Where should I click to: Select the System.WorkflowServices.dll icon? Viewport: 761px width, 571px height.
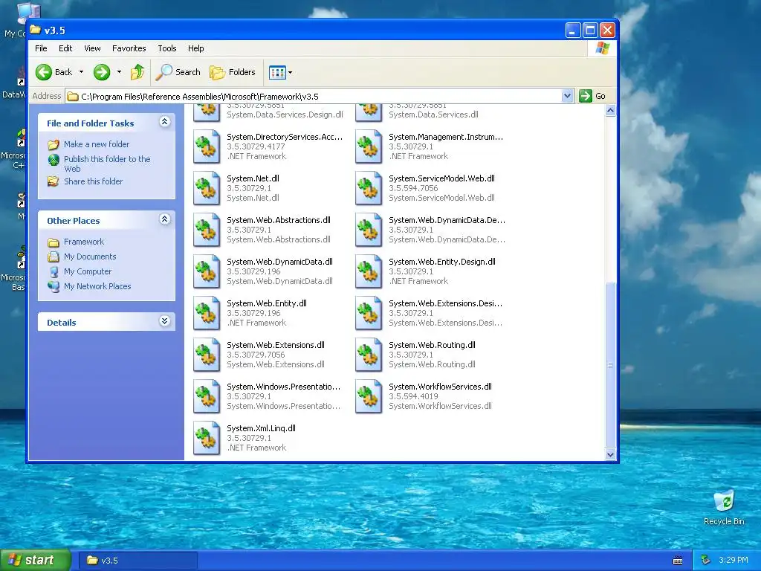369,397
